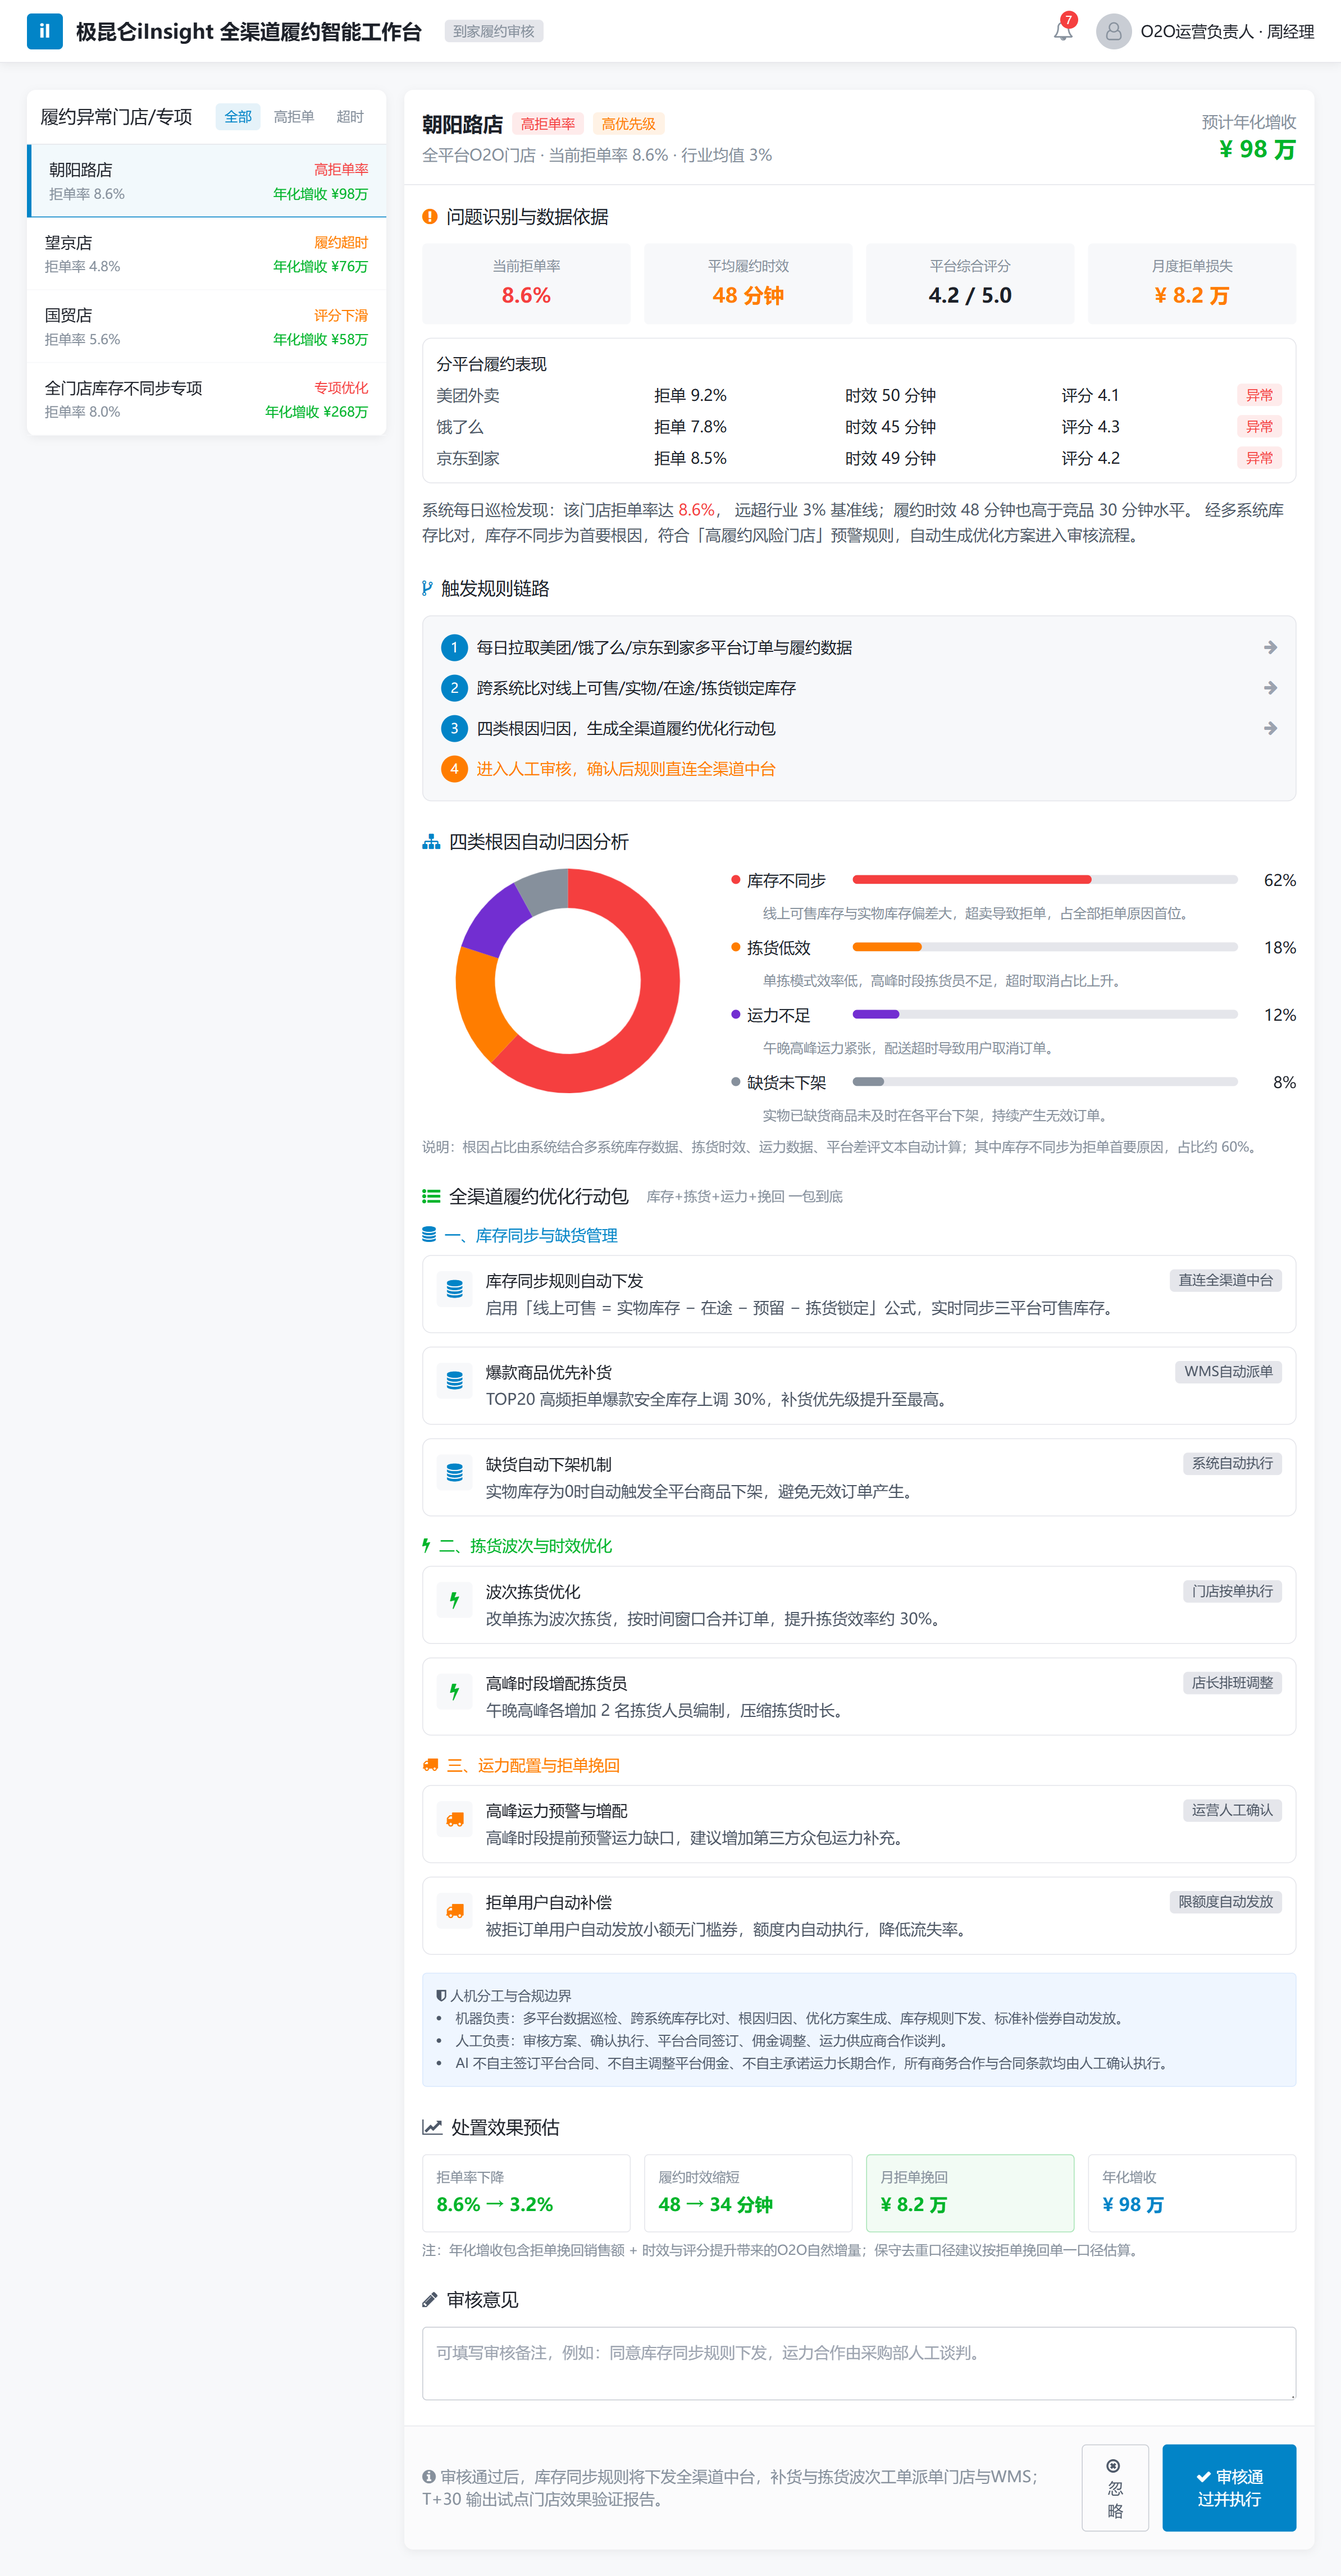This screenshot has height=2576, width=1341.
Task: Click the iInsight logo icon
Action: [44, 31]
